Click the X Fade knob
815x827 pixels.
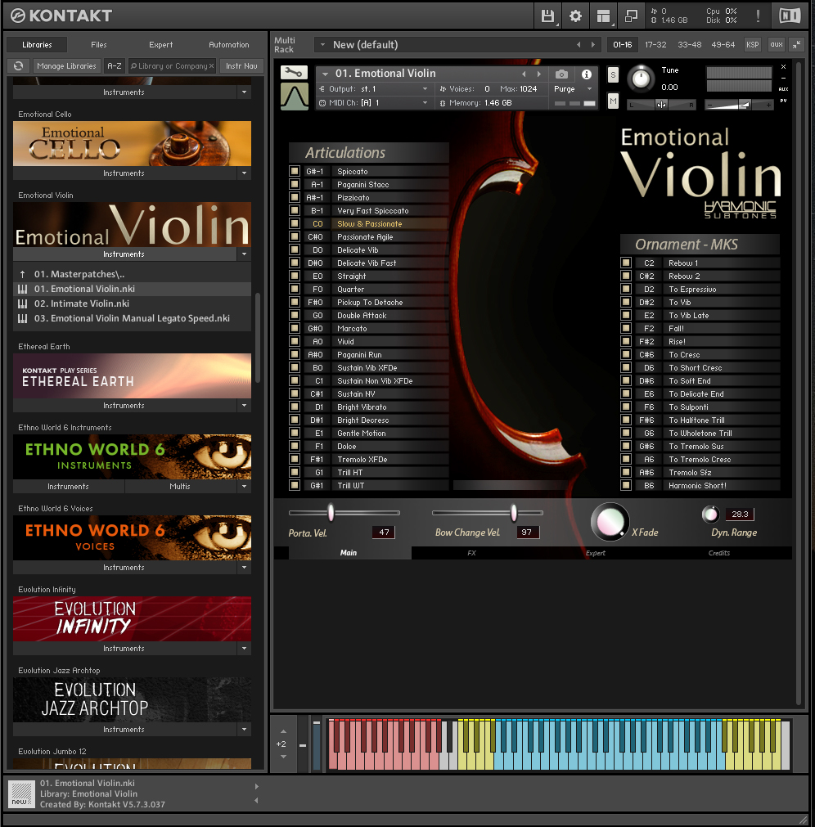(x=610, y=522)
